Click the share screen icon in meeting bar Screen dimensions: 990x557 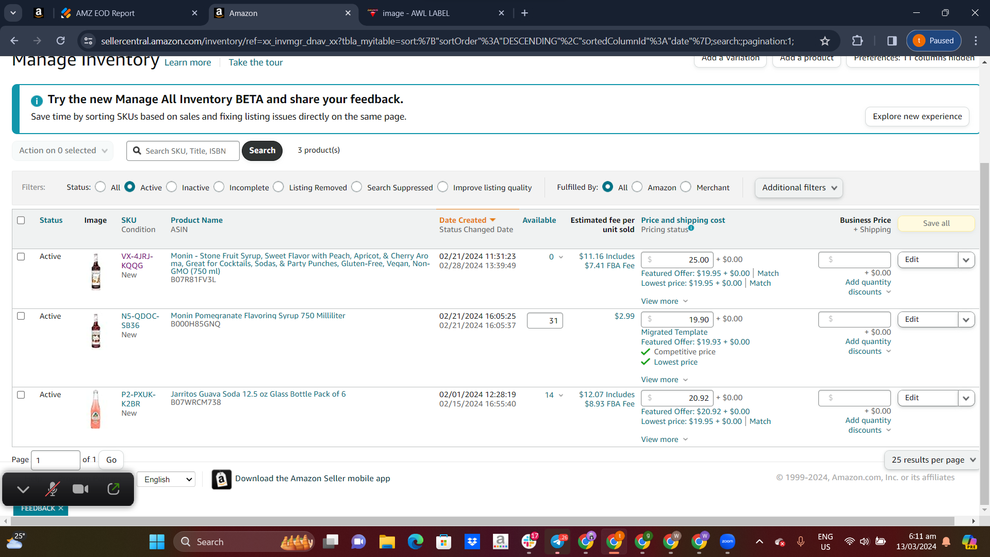(113, 489)
